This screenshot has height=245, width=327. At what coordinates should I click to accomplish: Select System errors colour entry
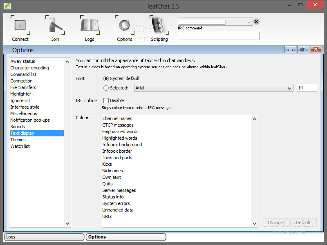point(177,203)
